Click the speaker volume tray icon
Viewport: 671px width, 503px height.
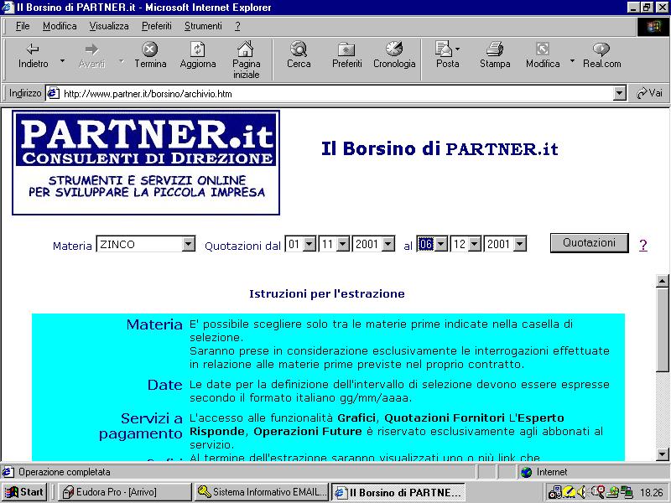pos(580,492)
